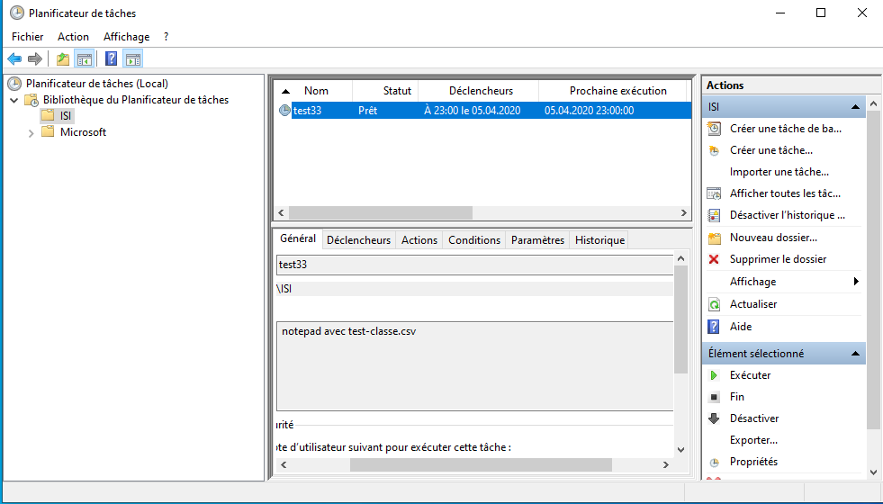Screen dimensions: 883x504
Task: Run task via green Exécuter icon
Action: 714,375
